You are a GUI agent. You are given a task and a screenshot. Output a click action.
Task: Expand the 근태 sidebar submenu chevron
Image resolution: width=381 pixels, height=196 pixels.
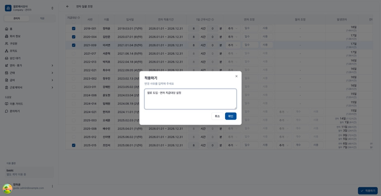[x=52, y=73]
